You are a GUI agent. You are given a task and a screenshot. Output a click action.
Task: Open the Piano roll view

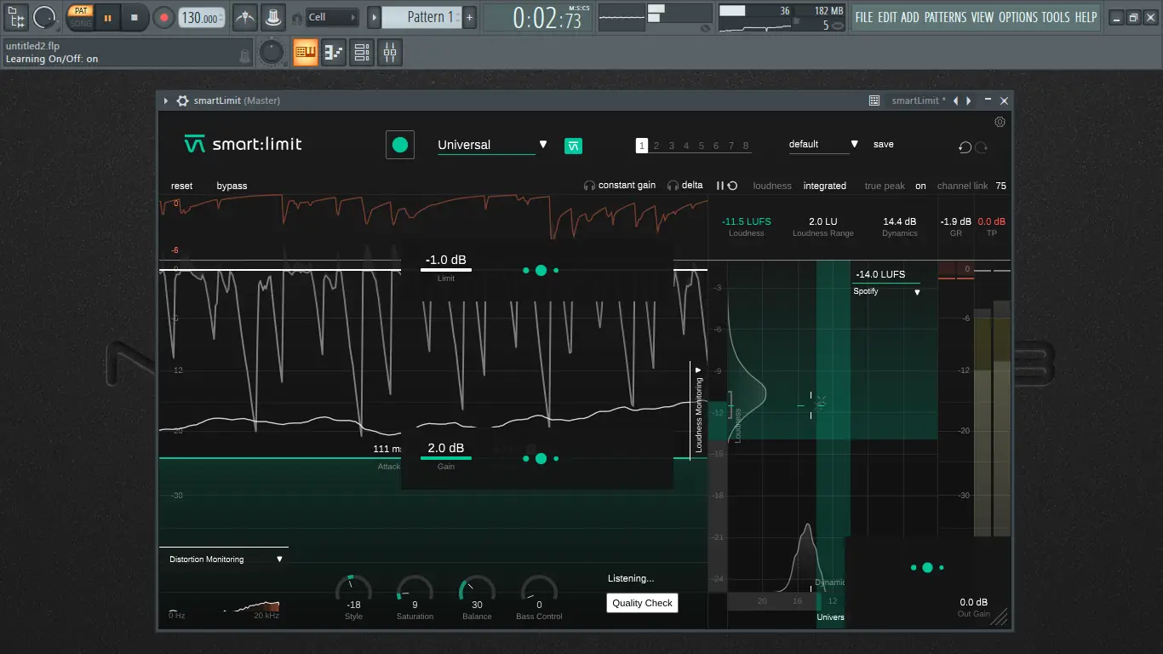334,53
